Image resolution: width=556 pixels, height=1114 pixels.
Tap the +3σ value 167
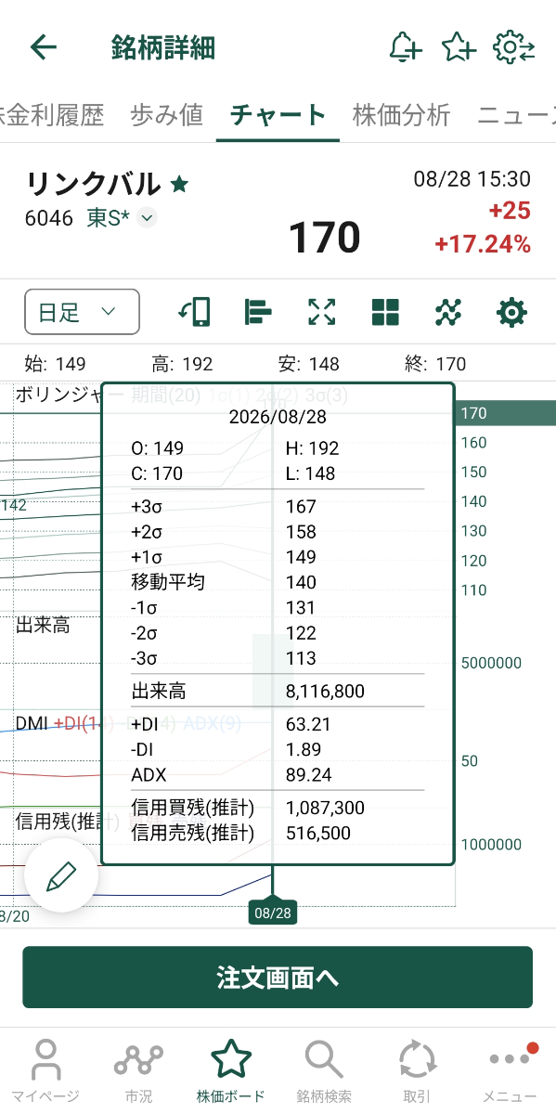point(302,507)
